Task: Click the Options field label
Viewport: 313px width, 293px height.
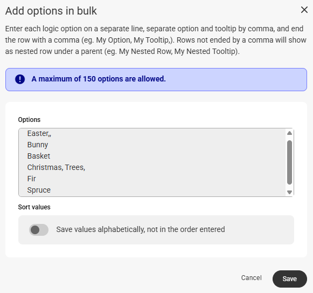Action: point(29,120)
